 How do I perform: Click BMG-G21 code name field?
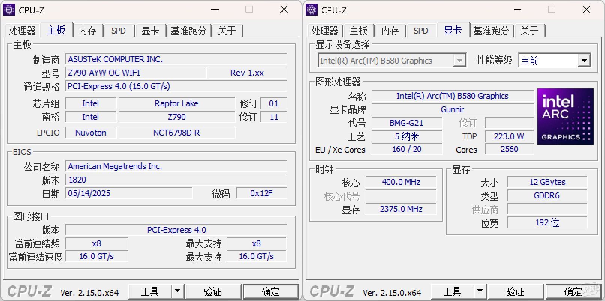point(407,123)
